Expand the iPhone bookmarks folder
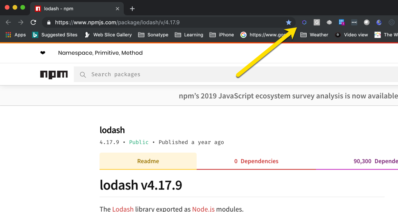 [x=222, y=35]
